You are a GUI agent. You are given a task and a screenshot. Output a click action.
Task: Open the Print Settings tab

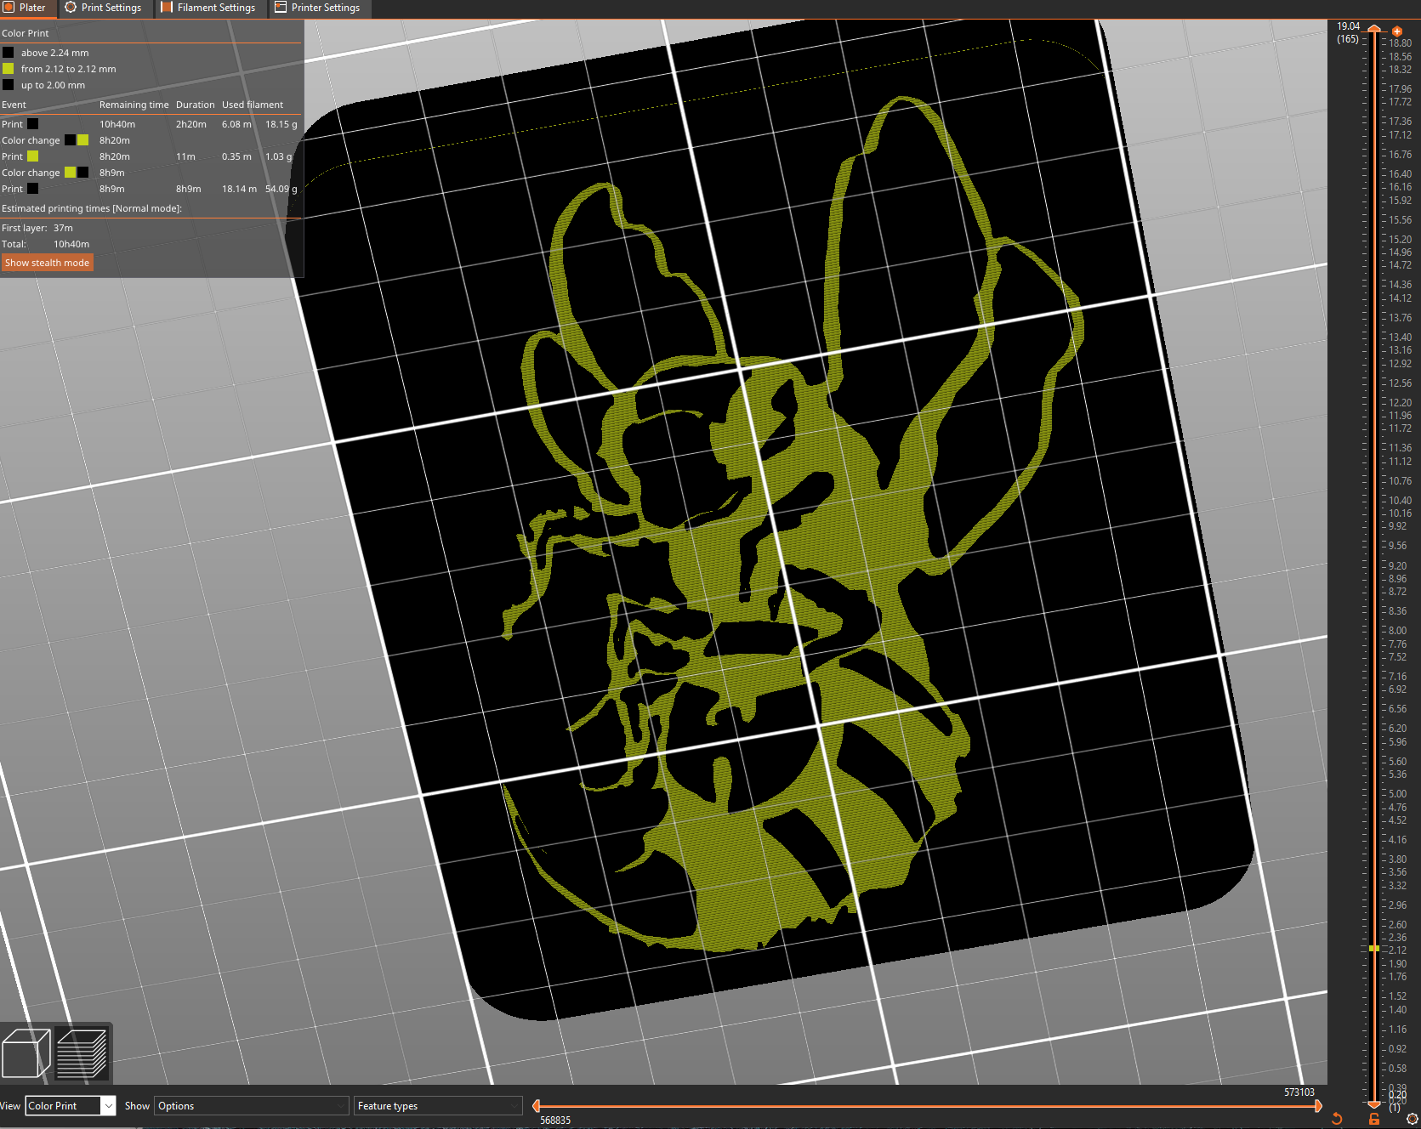(105, 9)
